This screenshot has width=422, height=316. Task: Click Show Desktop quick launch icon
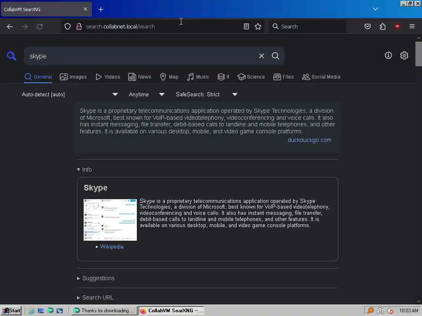click(41, 311)
